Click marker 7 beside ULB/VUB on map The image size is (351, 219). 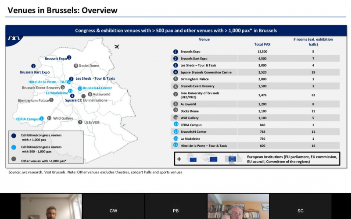click(x=80, y=122)
